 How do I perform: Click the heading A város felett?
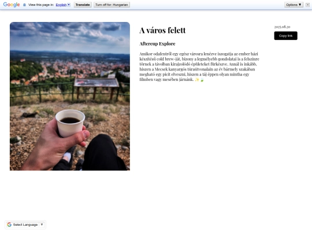tap(162, 30)
